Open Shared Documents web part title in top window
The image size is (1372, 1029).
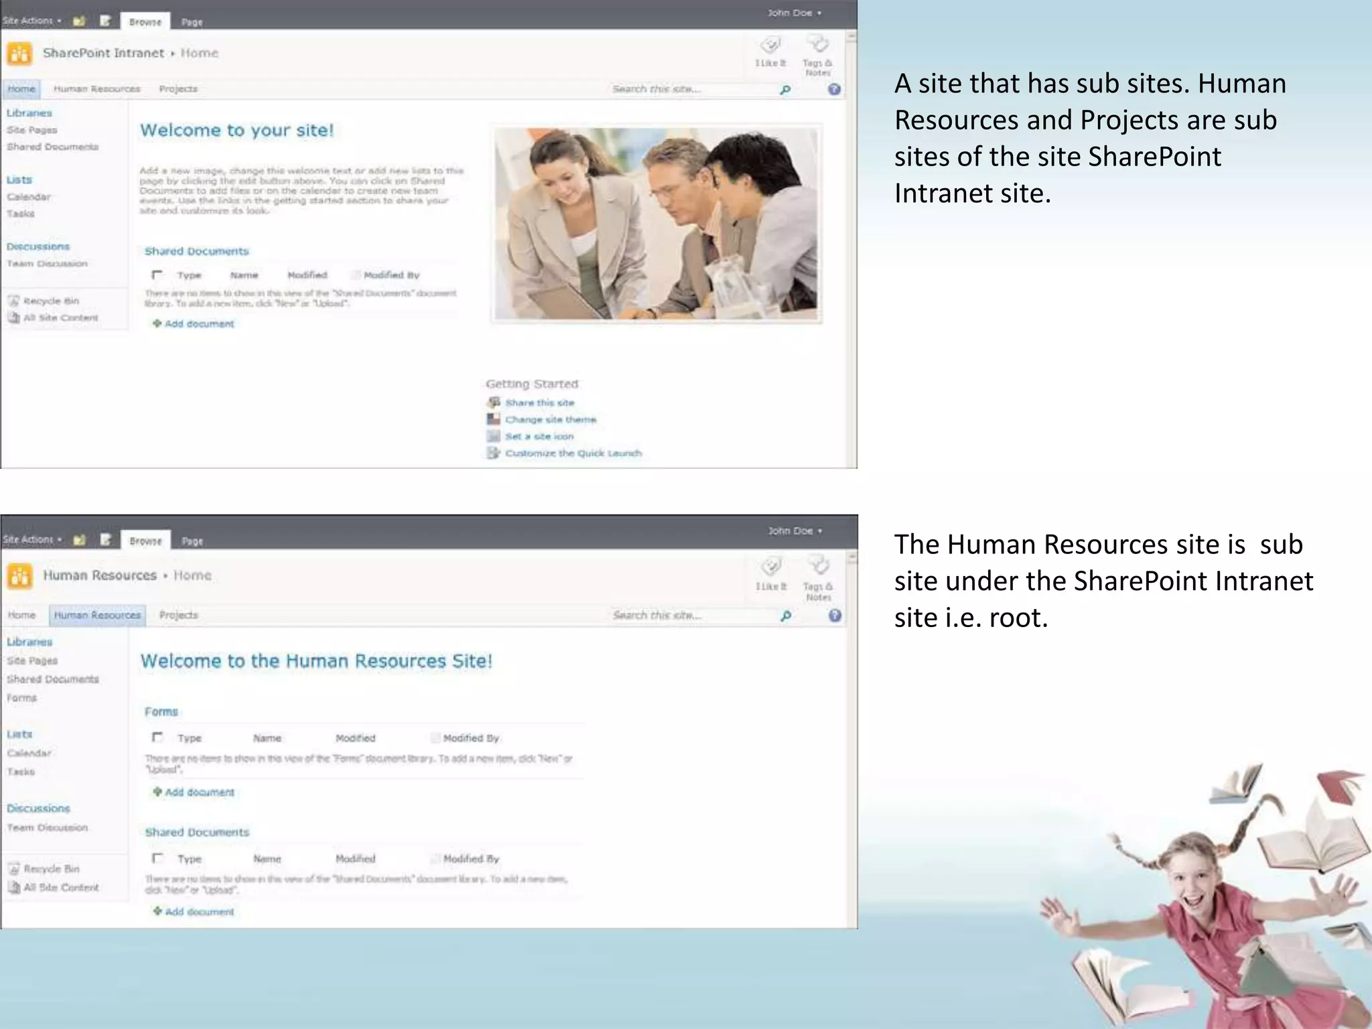(196, 251)
